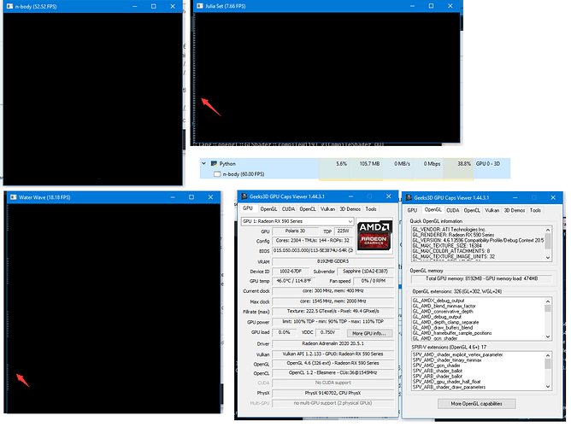Click the 8192MB GDDR5 VRAM field

tap(333, 261)
